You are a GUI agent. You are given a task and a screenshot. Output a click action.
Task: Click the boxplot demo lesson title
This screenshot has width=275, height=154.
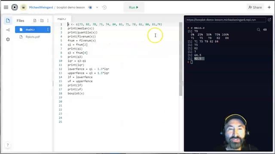[x=70, y=8]
